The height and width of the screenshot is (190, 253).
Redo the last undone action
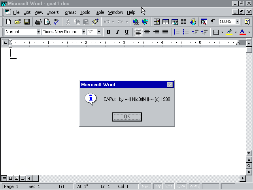coord(120,22)
